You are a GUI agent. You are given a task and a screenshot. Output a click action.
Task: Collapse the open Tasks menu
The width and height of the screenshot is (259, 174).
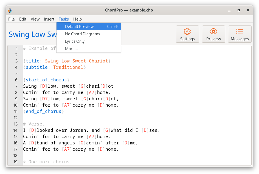coord(64,19)
